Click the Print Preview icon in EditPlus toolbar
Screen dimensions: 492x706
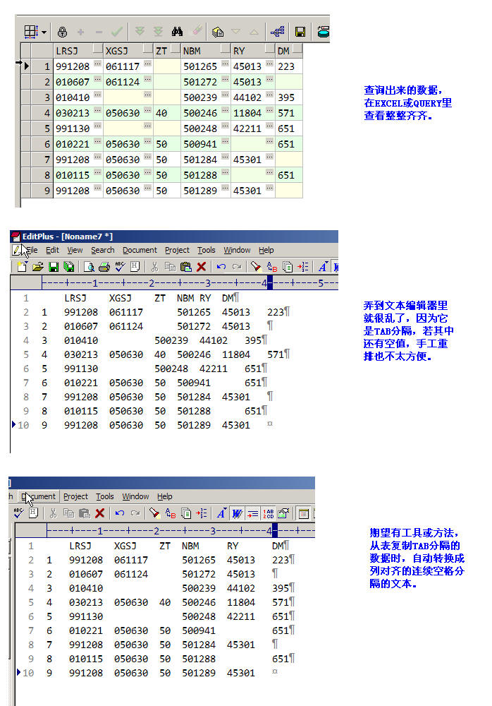pyautogui.click(x=89, y=267)
